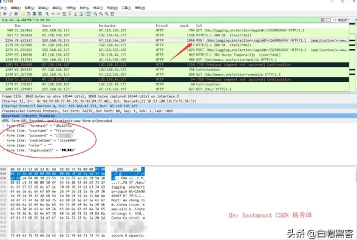The image size is (357, 240).
Task: Close this capture file
Action: 35,14
